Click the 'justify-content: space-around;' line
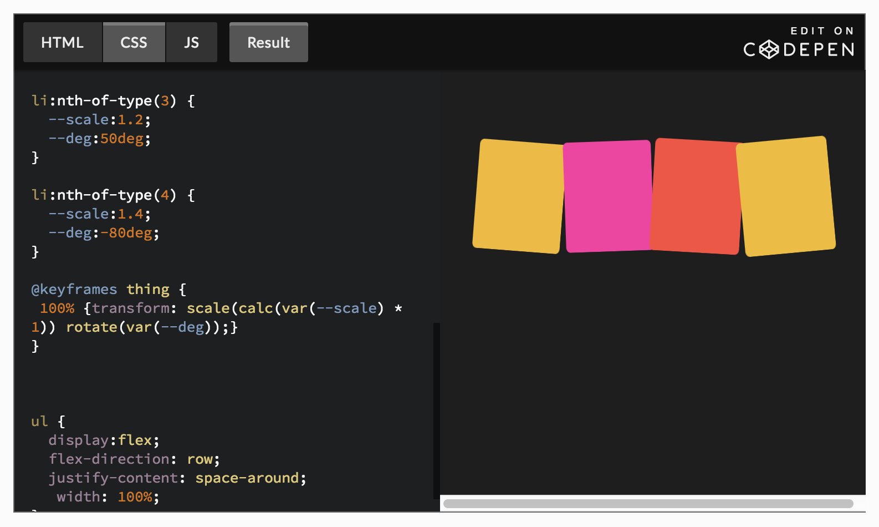Image resolution: width=879 pixels, height=527 pixels. 177,478
